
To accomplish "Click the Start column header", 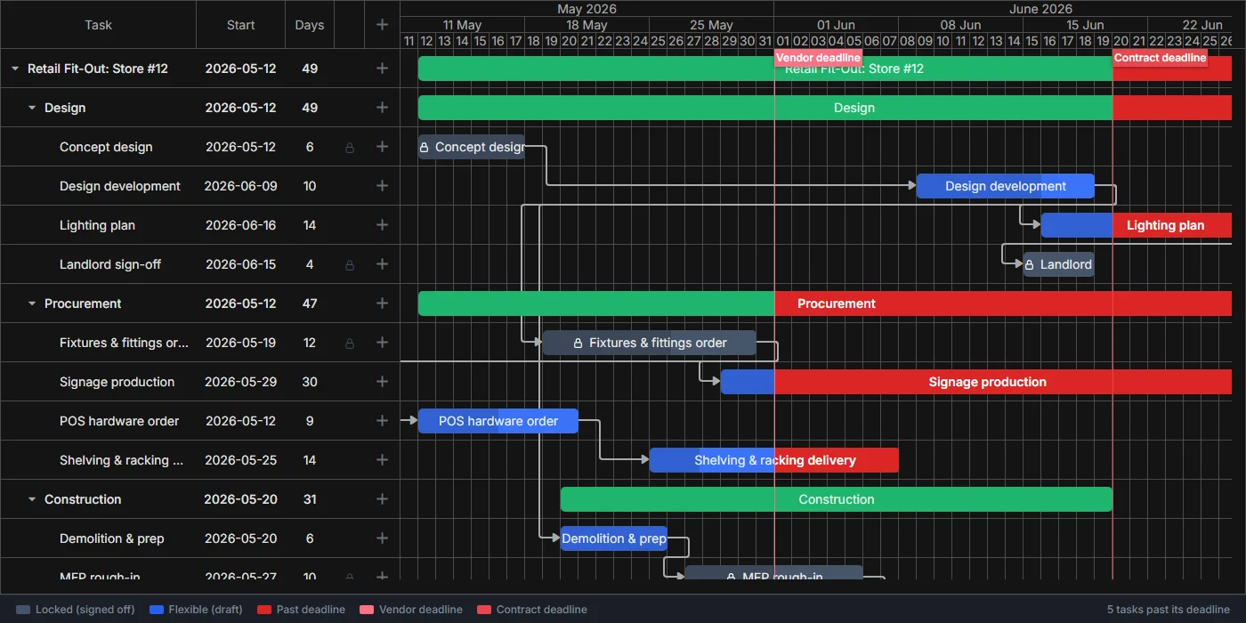I will (240, 25).
